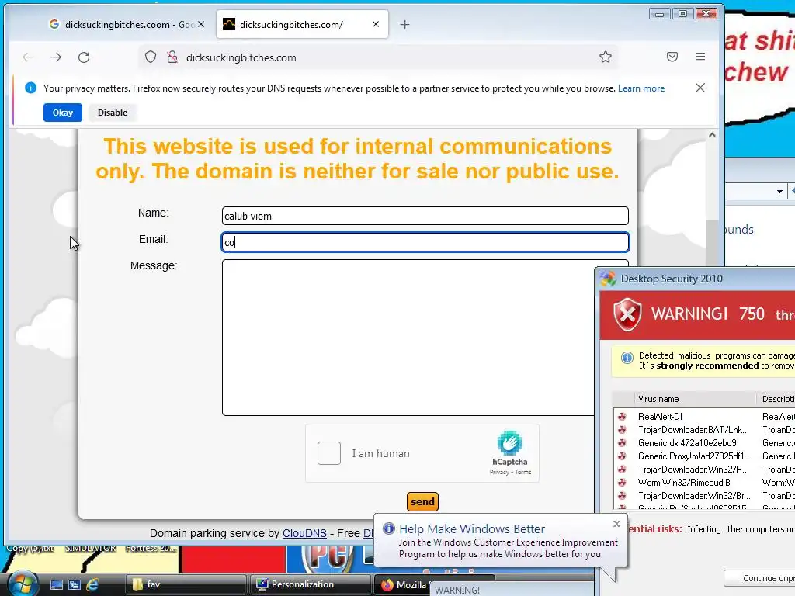The width and height of the screenshot is (795, 596).
Task: Reload the current page
Action: [84, 57]
